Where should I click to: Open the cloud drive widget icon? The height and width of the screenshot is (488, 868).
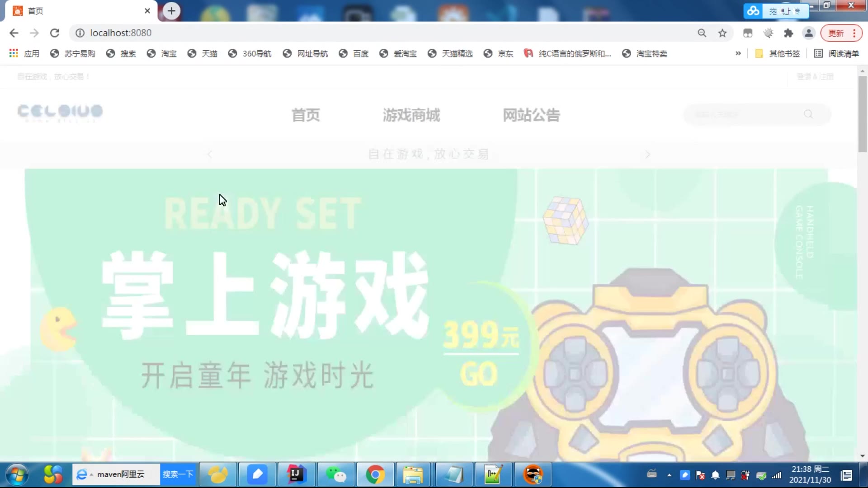coord(753,11)
